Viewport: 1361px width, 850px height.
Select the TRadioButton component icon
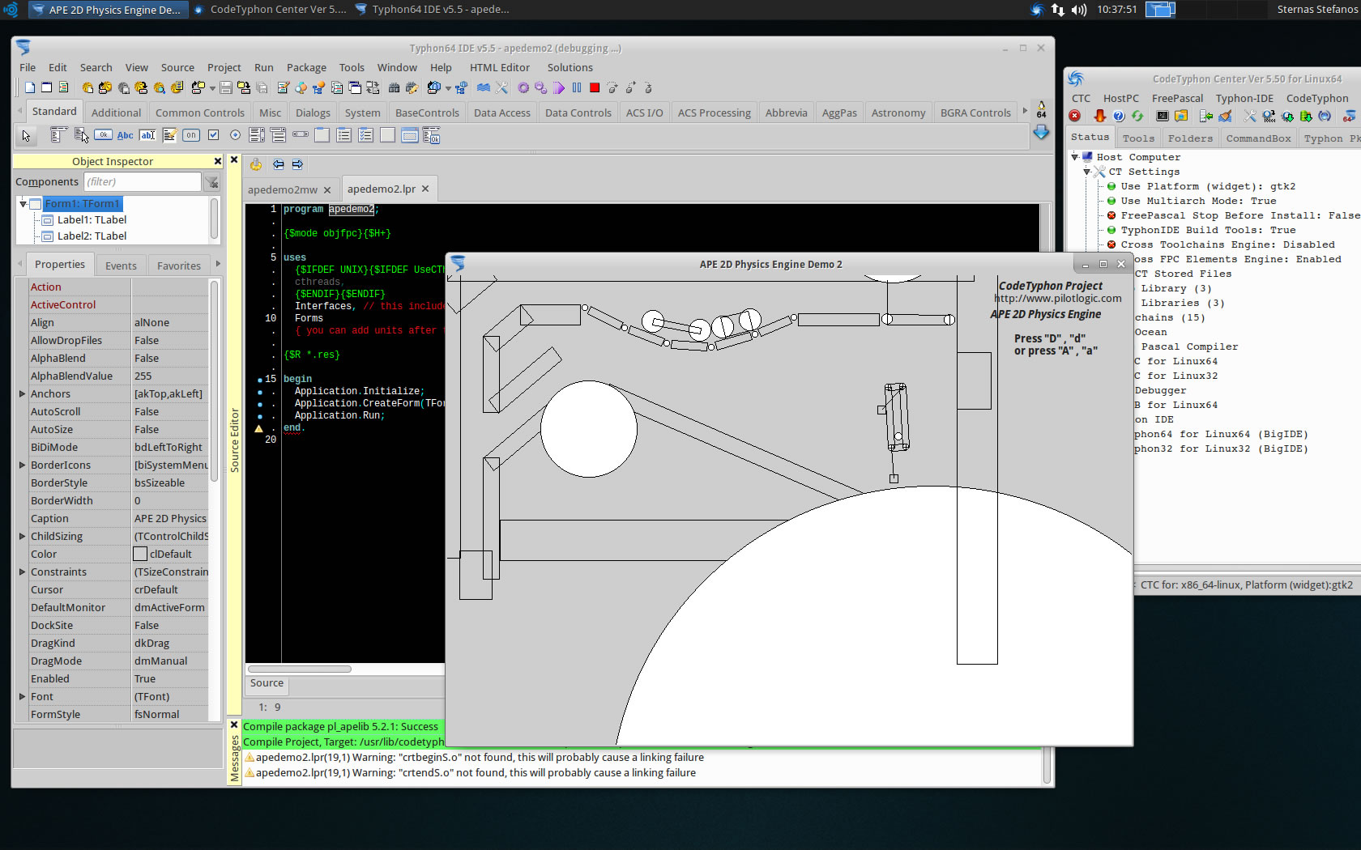235,135
